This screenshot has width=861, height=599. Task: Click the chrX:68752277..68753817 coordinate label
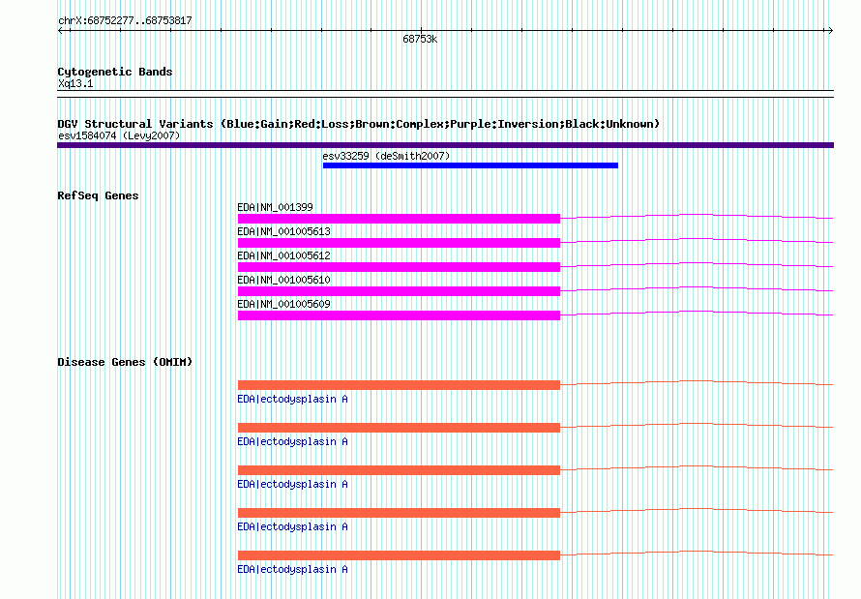[125, 21]
